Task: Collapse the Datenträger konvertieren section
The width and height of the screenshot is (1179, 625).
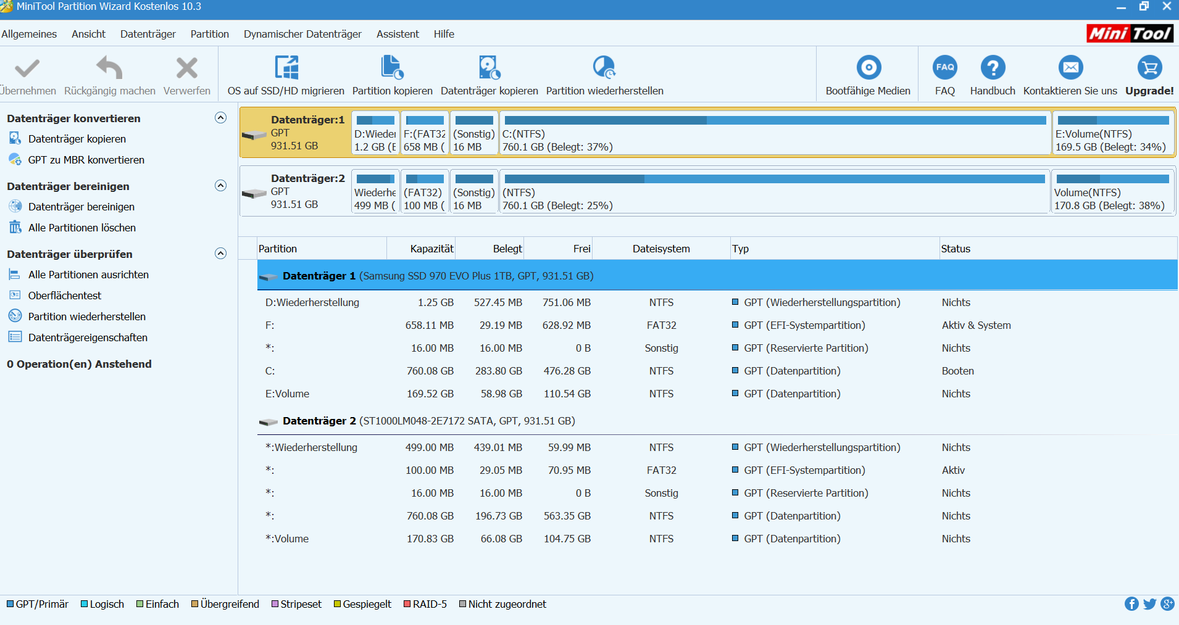Action: point(220,118)
